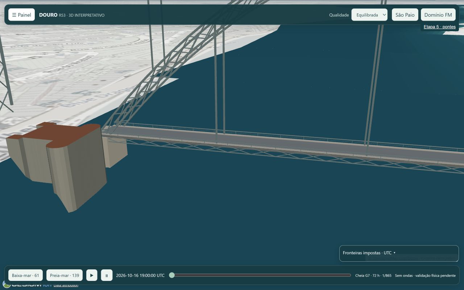Screen dimensions: 464x290
Task: Open the Data attribution link
Action: coord(66,285)
